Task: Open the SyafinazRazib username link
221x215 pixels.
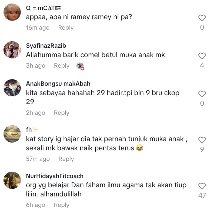Action: 46,46
